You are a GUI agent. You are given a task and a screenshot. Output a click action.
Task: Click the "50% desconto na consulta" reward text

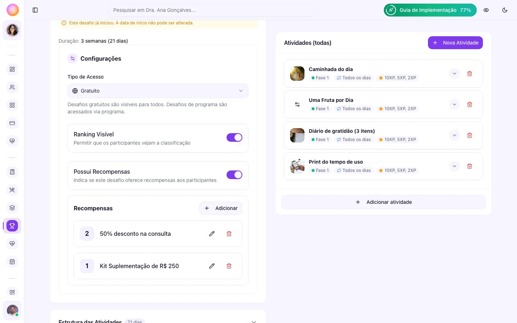click(x=135, y=234)
